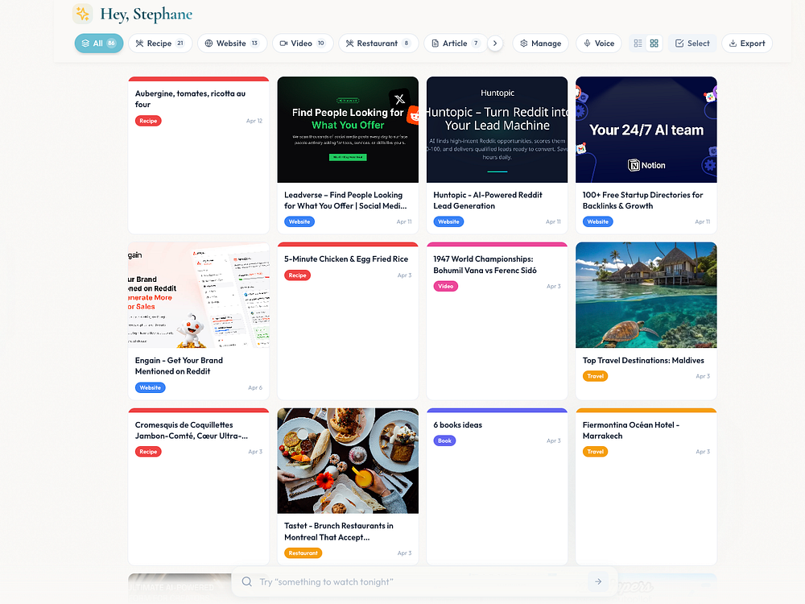805x604 pixels.
Task: Select the All filter tab
Action: (x=98, y=43)
